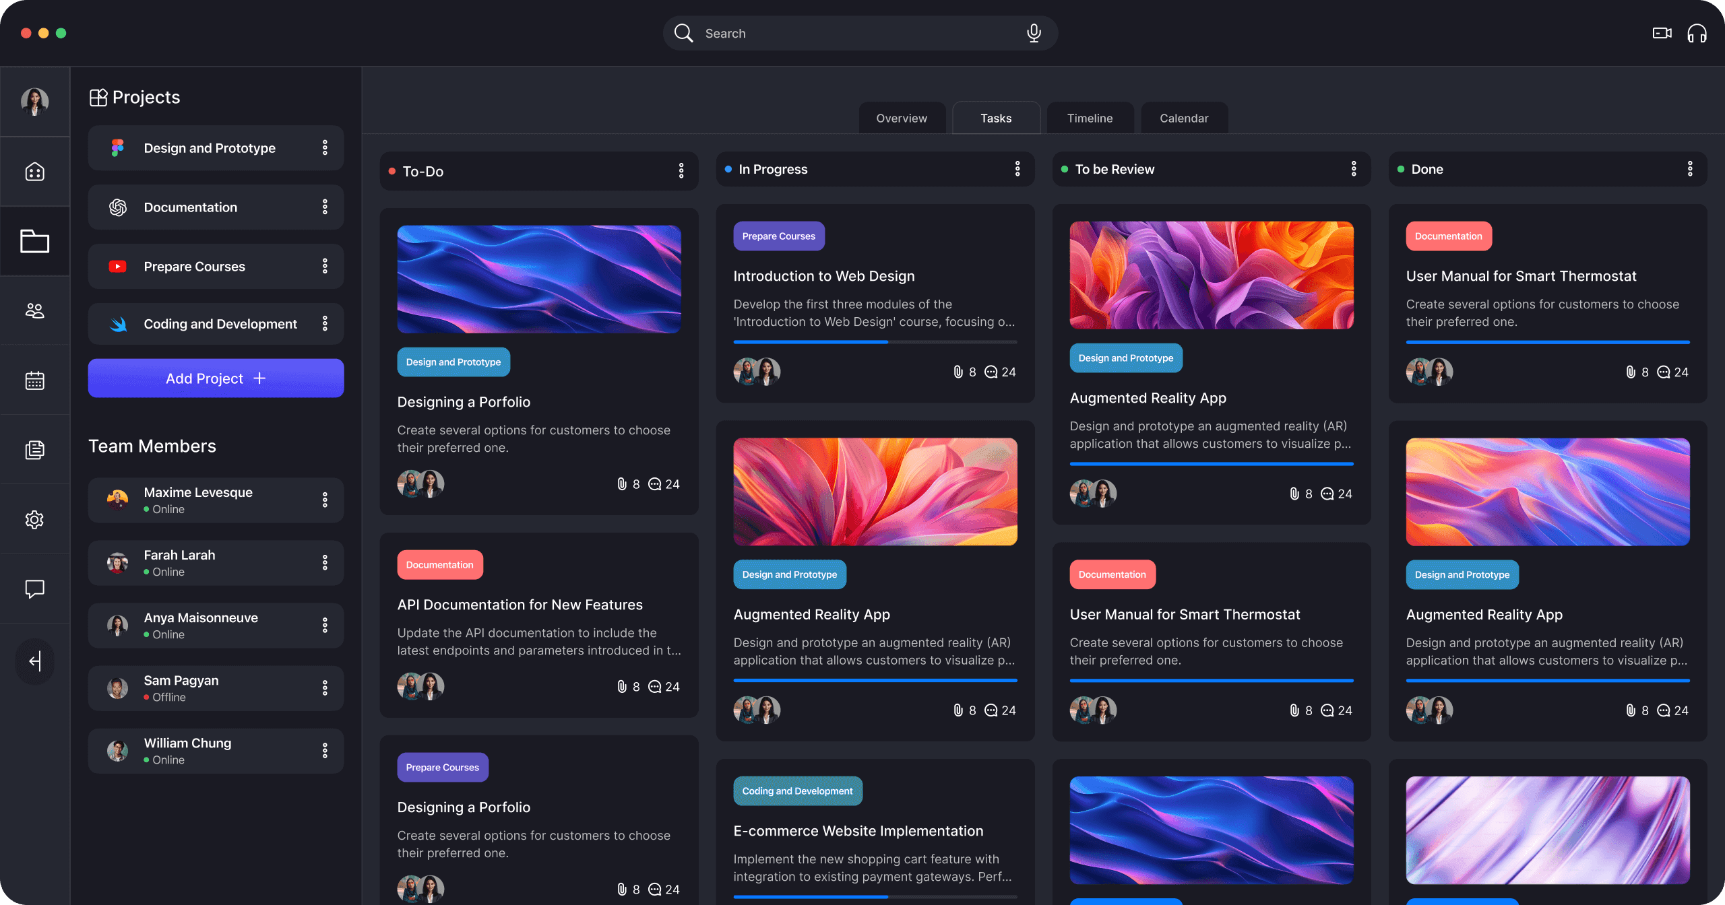The height and width of the screenshot is (905, 1725).
Task: Open the documents icon in sidebar
Action: tap(35, 450)
